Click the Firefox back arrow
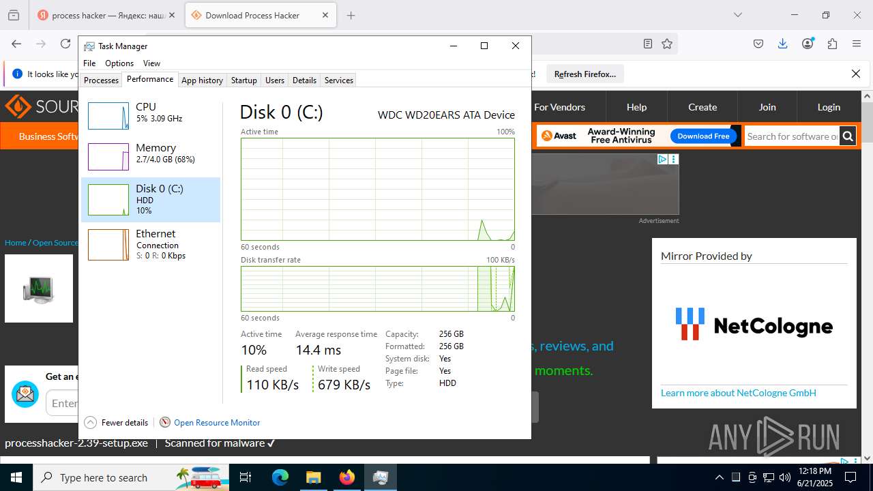Image resolution: width=873 pixels, height=491 pixels. (x=16, y=44)
